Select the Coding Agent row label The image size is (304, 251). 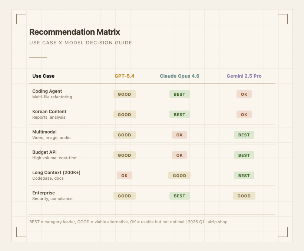[47, 91]
